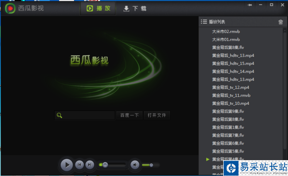The image size is (288, 176).
Task: Click the 打开文件 button
Action: click(156, 115)
